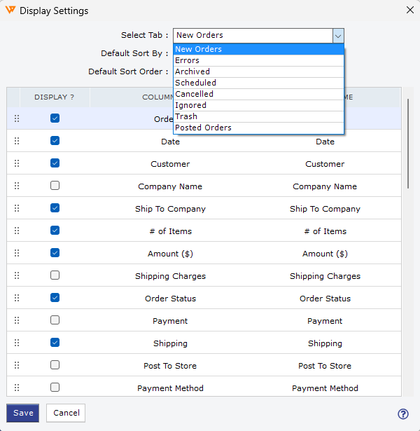Click the drag handle for Company Name row
Image resolution: width=420 pixels, height=431 pixels.
[17, 186]
